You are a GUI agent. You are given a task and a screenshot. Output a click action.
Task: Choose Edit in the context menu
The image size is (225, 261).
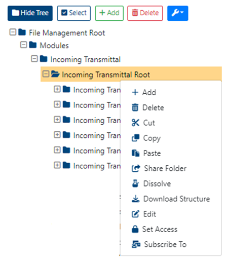[x=171, y=214]
